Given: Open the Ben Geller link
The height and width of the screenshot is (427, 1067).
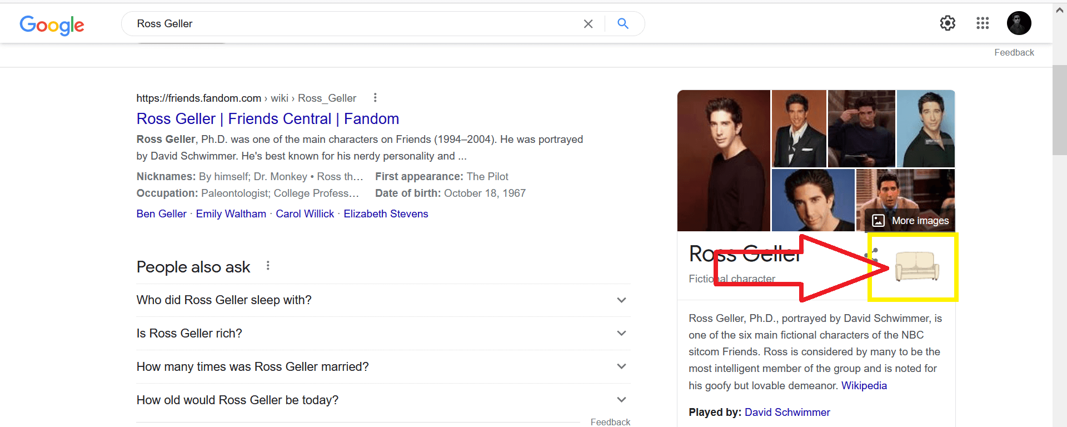Looking at the screenshot, I should pos(162,214).
